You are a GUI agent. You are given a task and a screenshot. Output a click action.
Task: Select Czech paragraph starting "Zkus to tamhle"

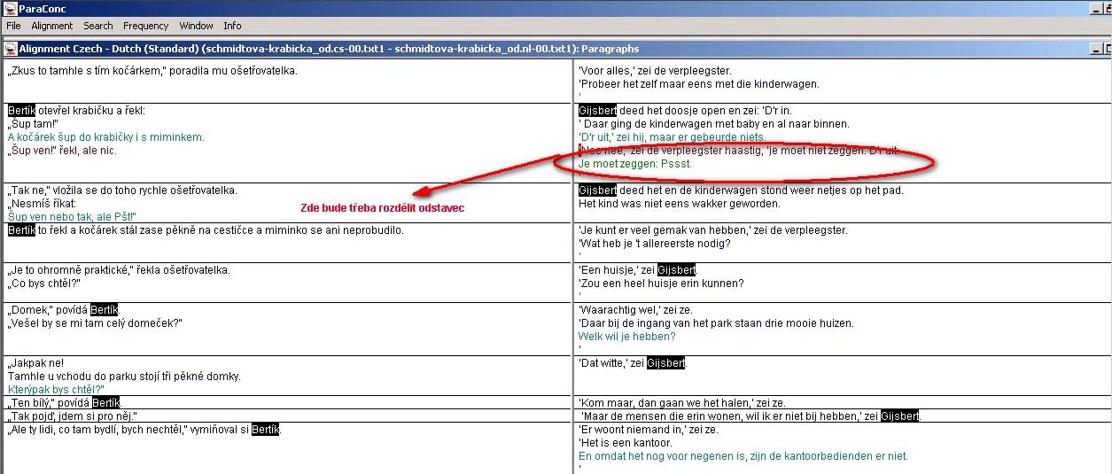point(152,71)
